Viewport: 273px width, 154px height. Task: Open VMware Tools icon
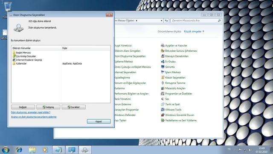[163, 110]
